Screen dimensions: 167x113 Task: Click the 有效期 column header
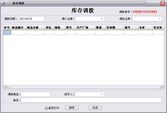coord(115,28)
